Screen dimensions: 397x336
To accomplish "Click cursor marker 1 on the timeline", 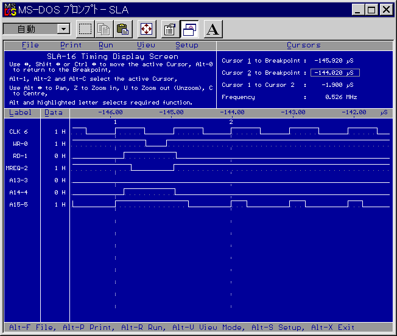I will (x=115, y=122).
